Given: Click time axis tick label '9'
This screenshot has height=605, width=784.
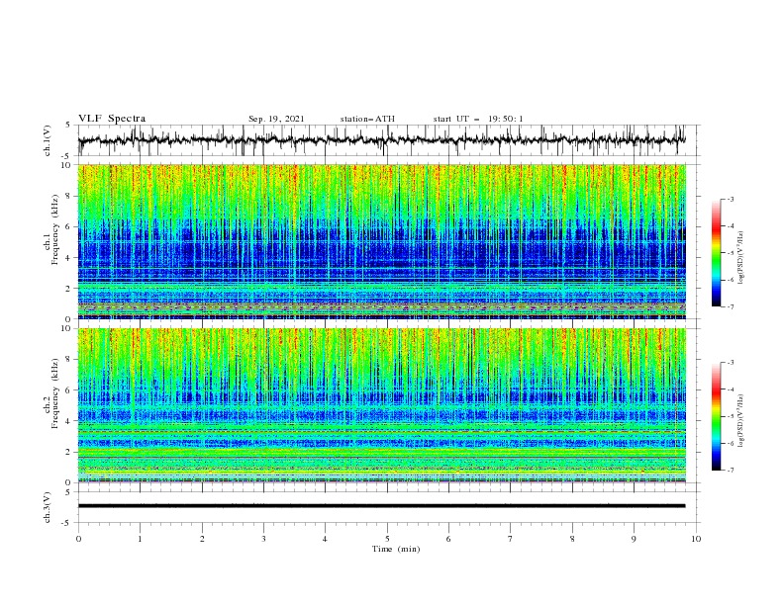Looking at the screenshot, I should tap(634, 539).
